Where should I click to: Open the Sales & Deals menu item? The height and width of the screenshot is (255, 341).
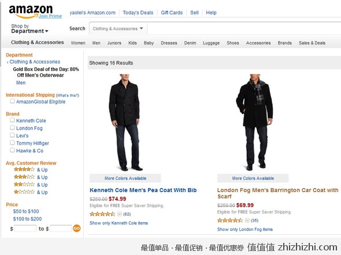point(312,43)
